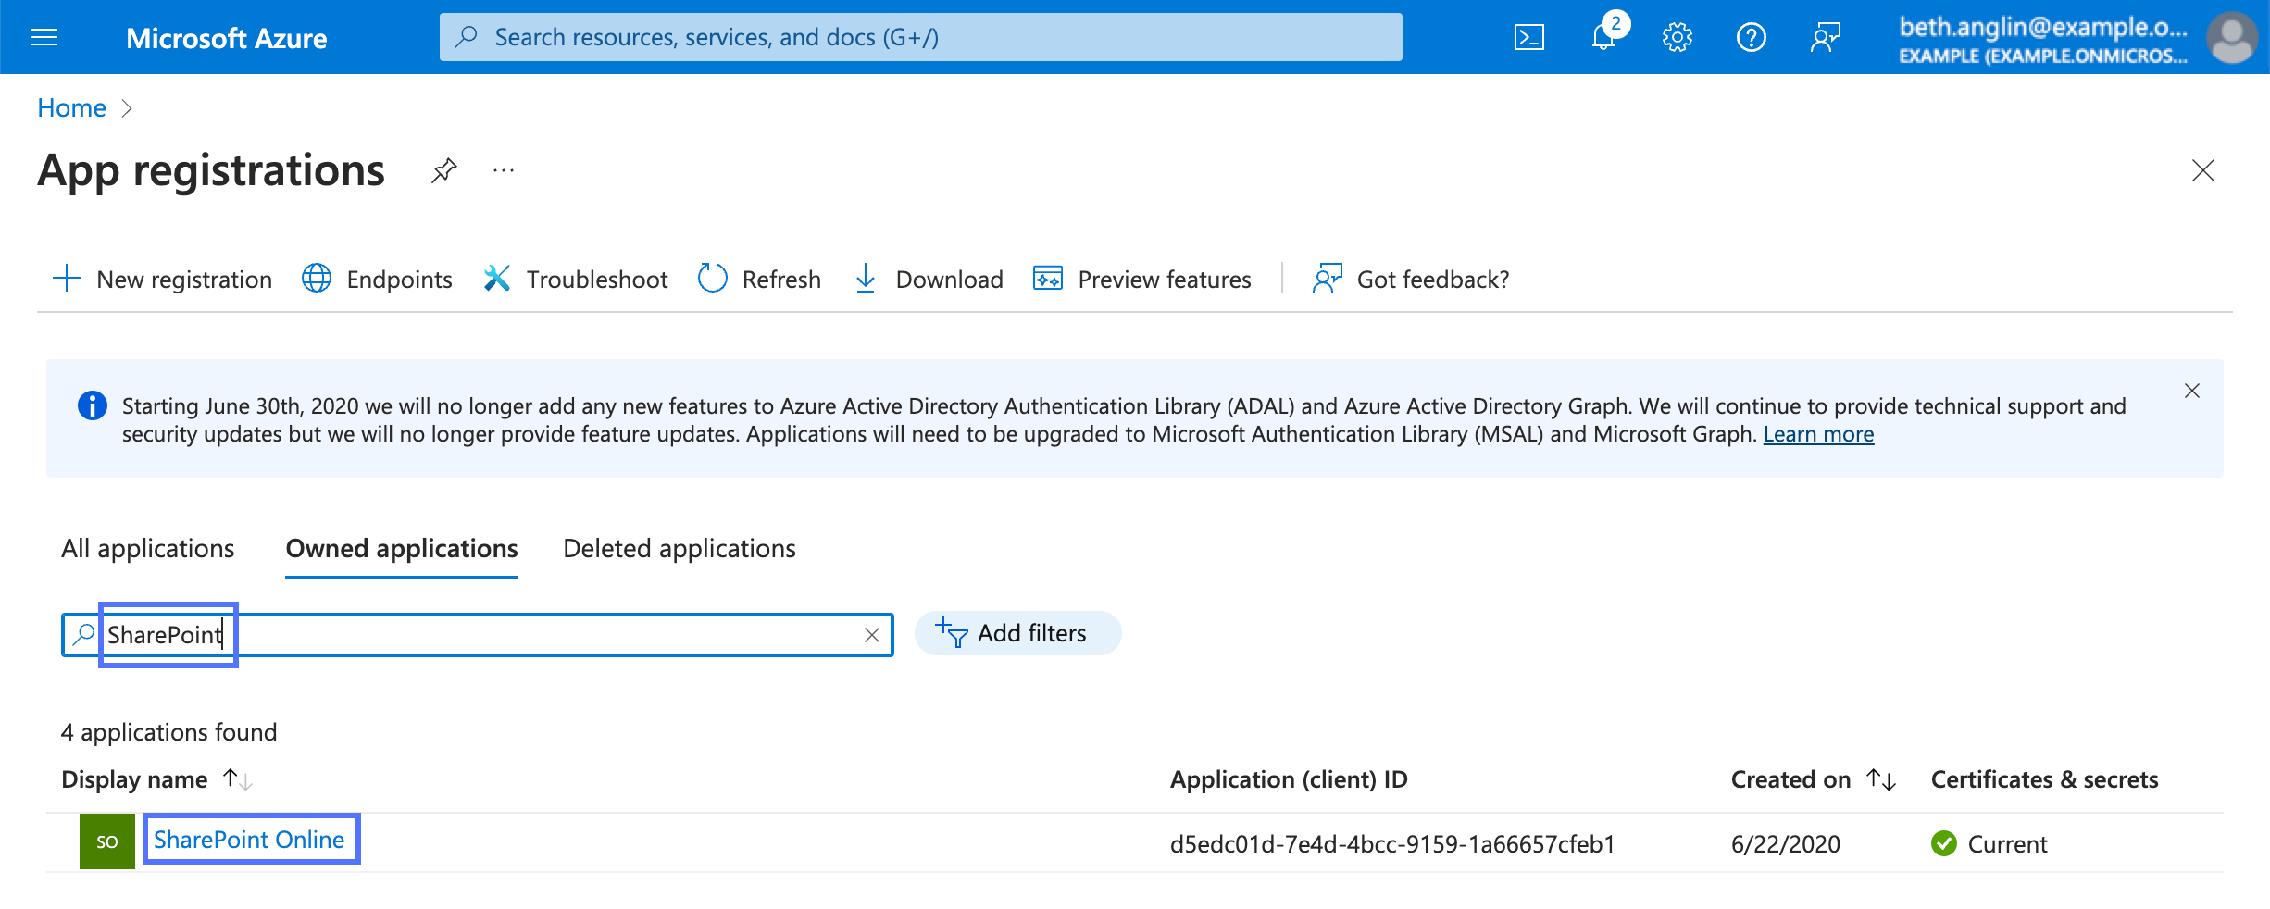Clear the SharePoint search text
The image size is (2270, 909).
click(x=872, y=635)
